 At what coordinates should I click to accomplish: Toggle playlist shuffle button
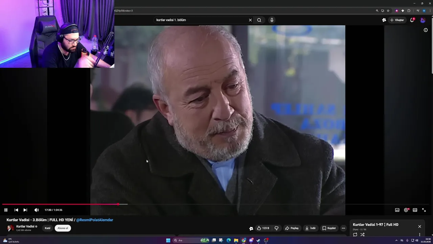coord(362,235)
